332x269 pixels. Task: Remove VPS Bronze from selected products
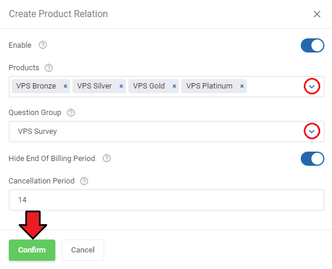coord(65,86)
